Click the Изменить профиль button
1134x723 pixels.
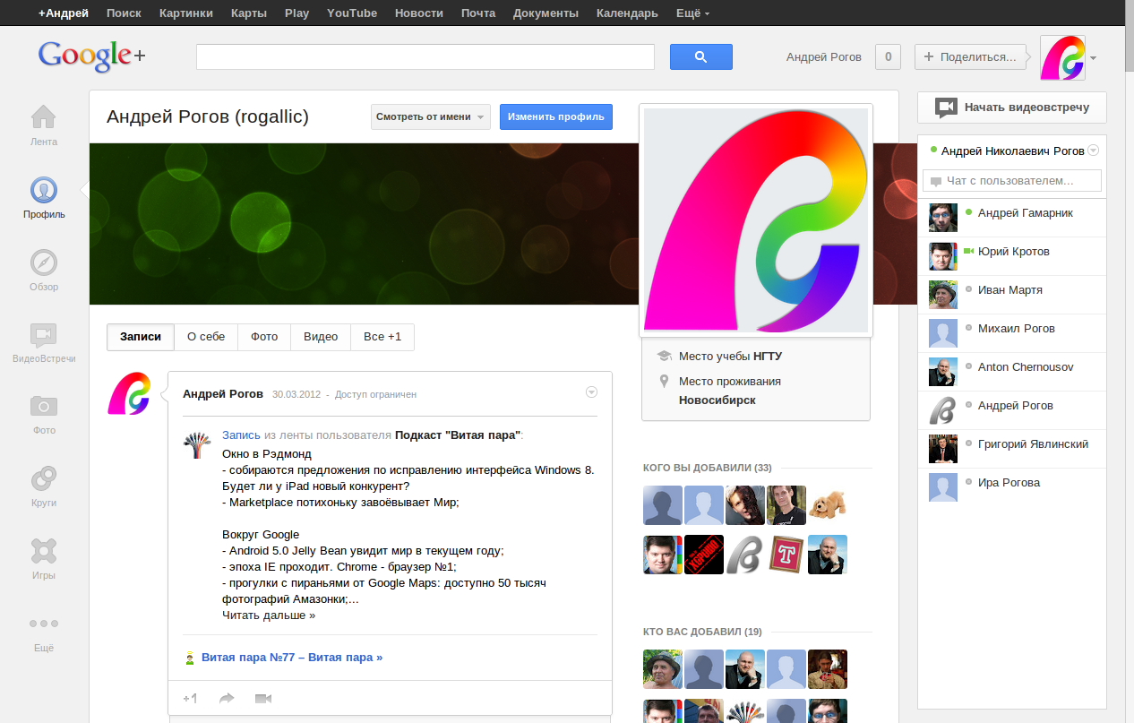point(556,116)
